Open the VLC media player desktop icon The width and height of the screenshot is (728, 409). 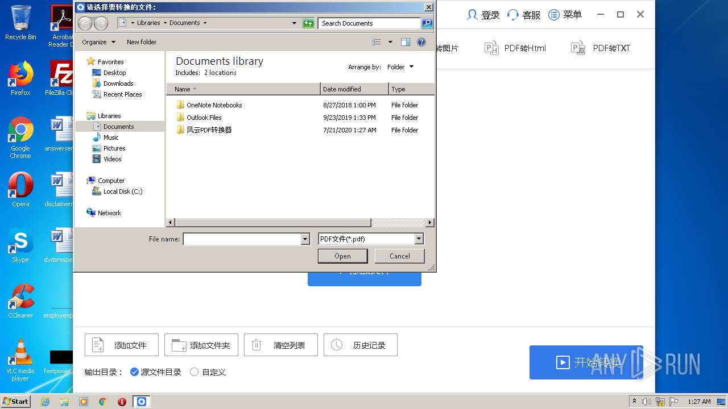[20, 360]
